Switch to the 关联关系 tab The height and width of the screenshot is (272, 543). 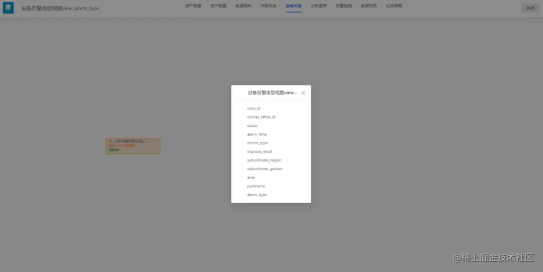pyautogui.click(x=268, y=6)
